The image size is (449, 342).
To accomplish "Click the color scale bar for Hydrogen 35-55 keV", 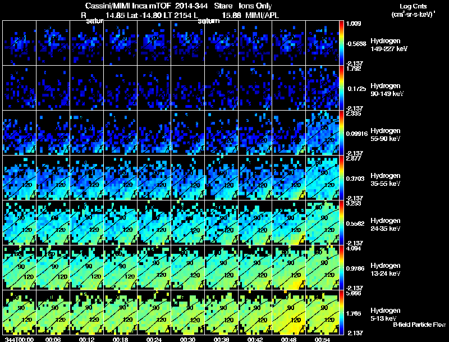I will click(x=341, y=178).
